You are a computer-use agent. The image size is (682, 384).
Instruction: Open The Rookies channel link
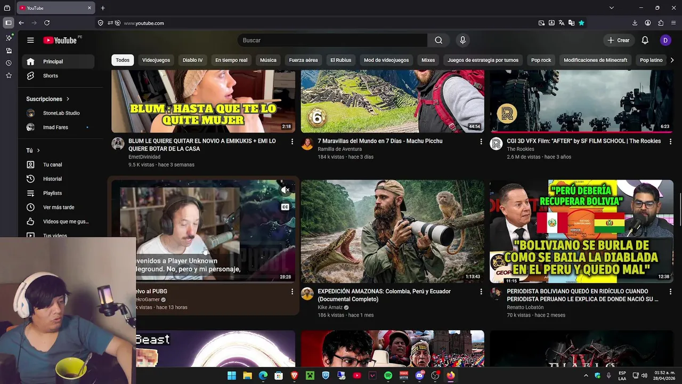[x=521, y=149]
